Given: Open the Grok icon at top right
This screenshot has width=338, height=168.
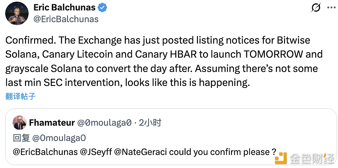Looking at the screenshot, I should [x=316, y=8].
